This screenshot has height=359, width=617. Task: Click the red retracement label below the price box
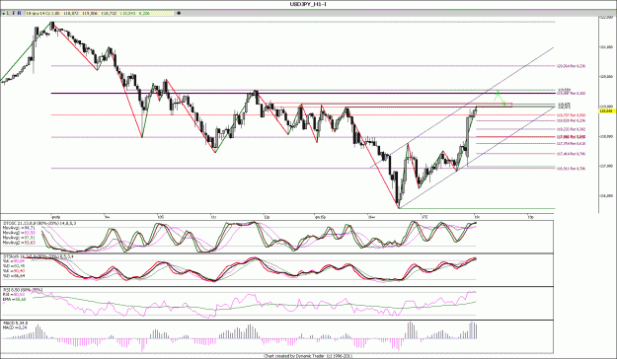click(x=571, y=114)
